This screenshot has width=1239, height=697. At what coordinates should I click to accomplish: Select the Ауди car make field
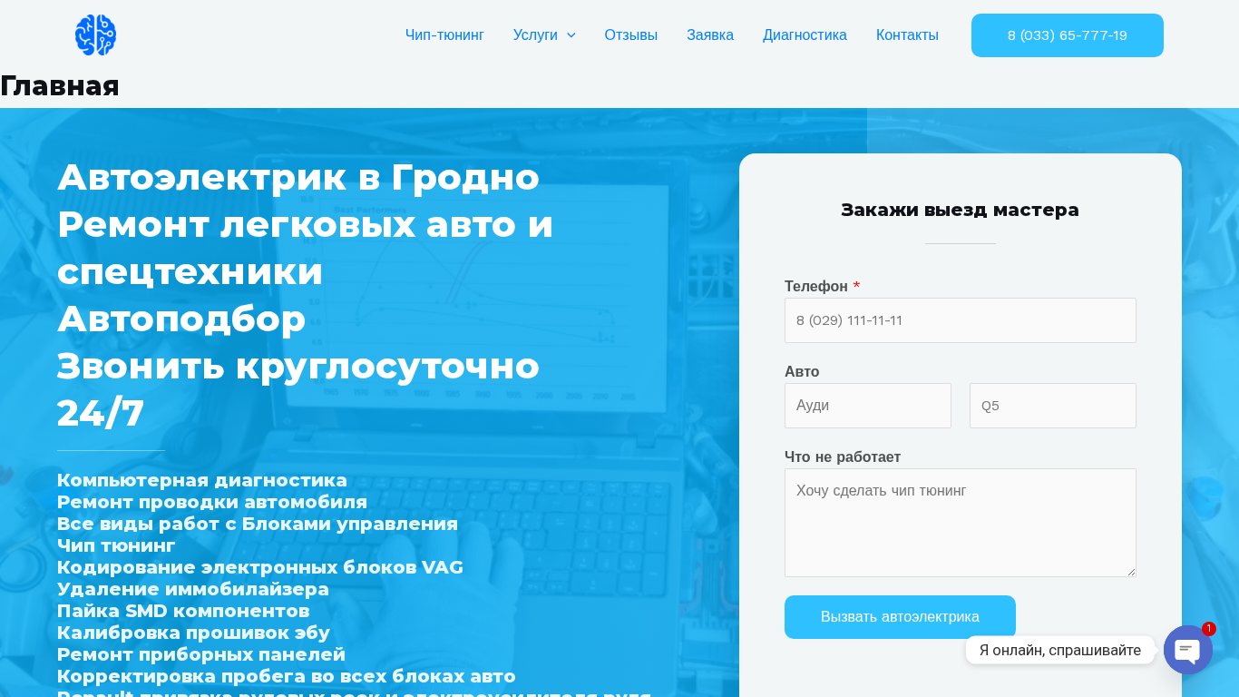[x=868, y=406]
